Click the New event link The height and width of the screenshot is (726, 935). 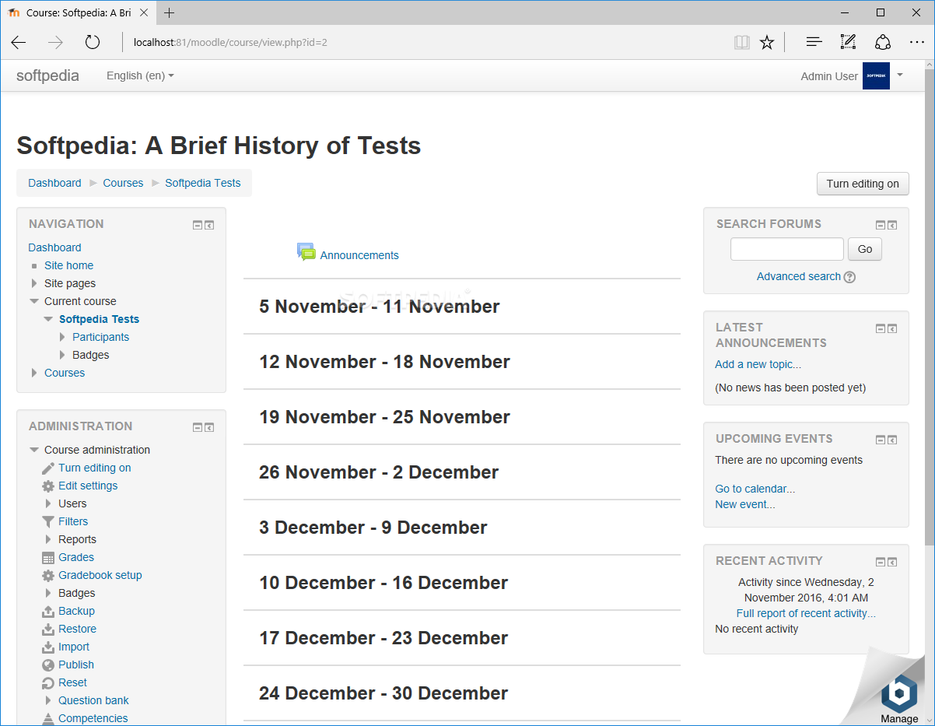[x=745, y=504]
